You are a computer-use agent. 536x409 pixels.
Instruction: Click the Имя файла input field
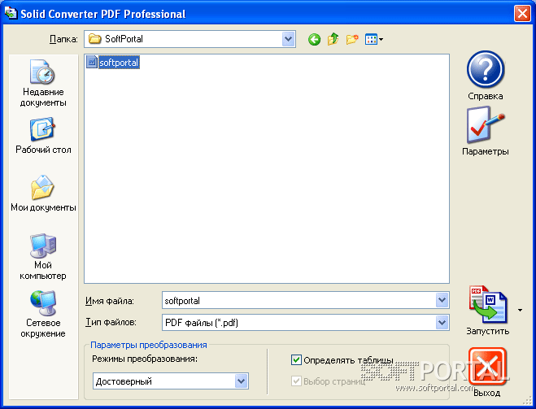[299, 300]
